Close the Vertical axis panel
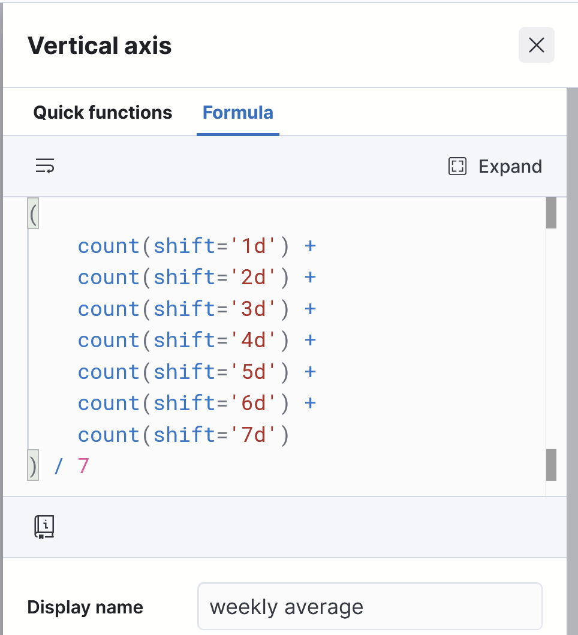578x635 pixels. tap(536, 45)
